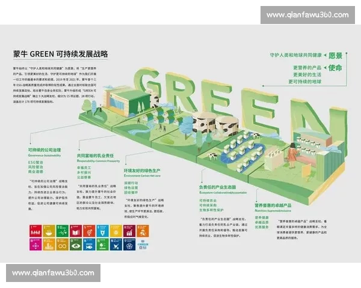Click the navy SDG 17 Partnerships icon
The image size is (361, 288).
(129, 244)
